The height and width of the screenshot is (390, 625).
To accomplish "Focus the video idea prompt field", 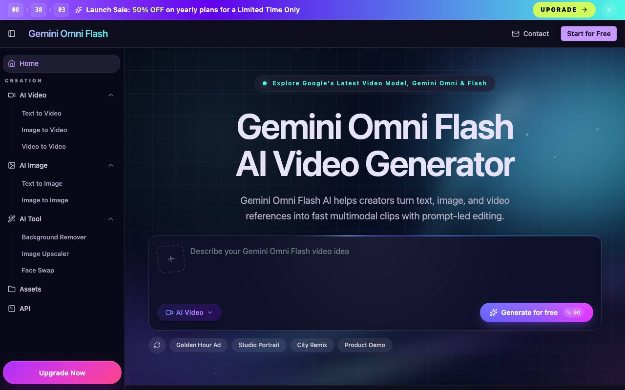I will click(392, 269).
